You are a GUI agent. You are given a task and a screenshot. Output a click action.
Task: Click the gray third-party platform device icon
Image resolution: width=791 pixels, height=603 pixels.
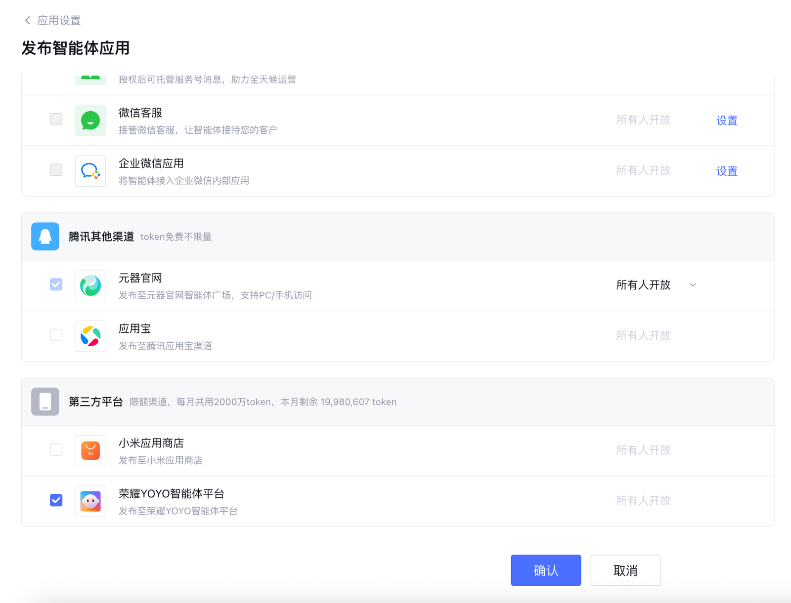45,402
